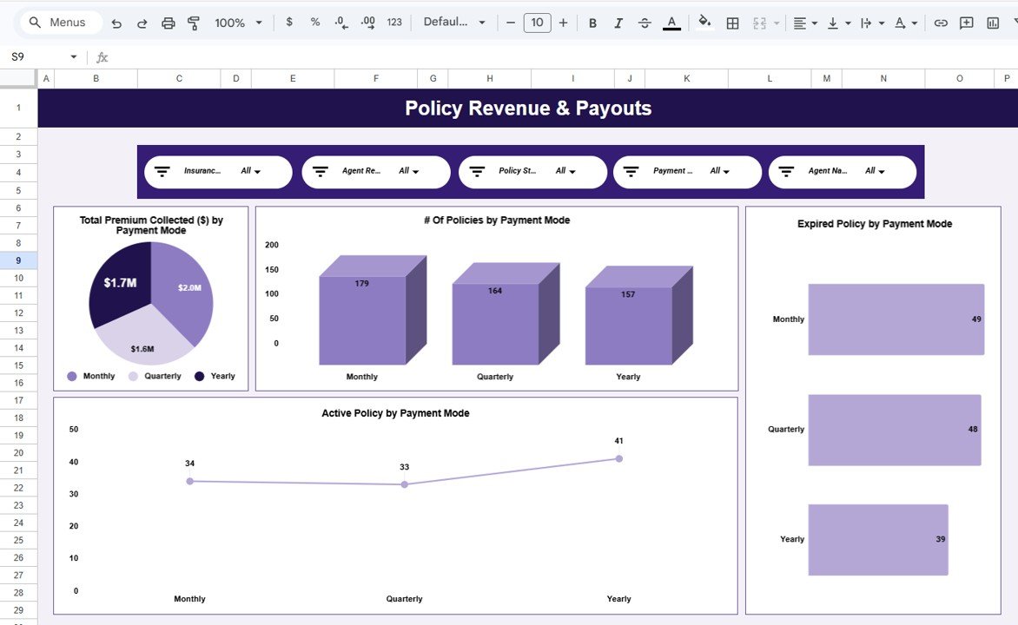Image resolution: width=1018 pixels, height=625 pixels.
Task: Click the Insert comment icon
Action: pyautogui.click(x=967, y=23)
